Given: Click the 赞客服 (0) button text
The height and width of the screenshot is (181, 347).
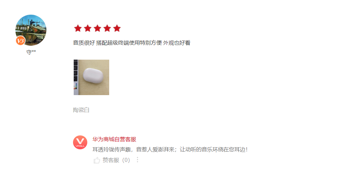Looking at the screenshot, I should pyautogui.click(x=116, y=160).
